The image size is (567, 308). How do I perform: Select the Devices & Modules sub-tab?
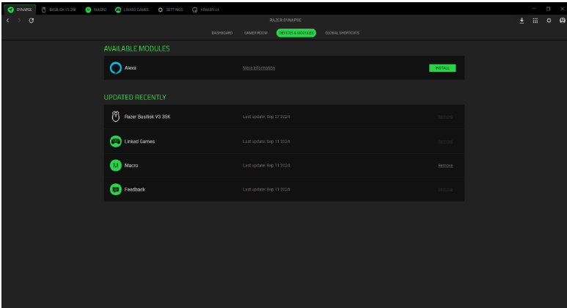(296, 33)
